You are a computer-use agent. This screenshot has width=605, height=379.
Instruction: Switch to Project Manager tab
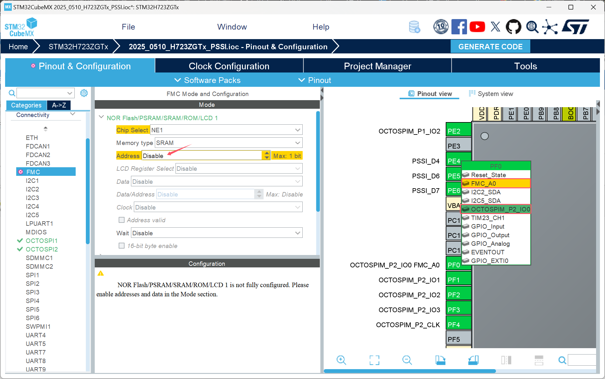[x=377, y=66]
